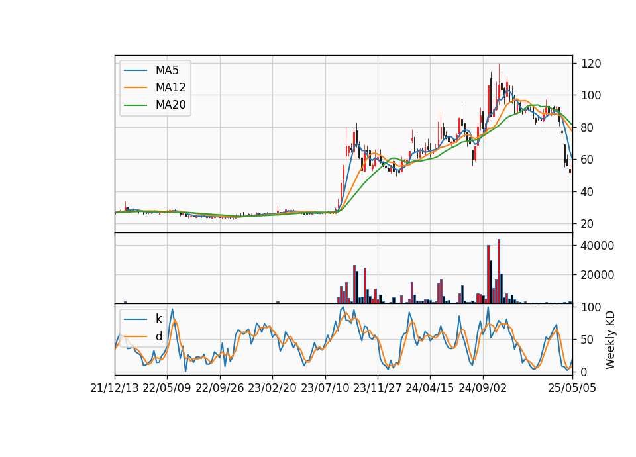This screenshot has width=636, height=457.
Task: Click the Weekly KD axis label
Action: (x=610, y=340)
